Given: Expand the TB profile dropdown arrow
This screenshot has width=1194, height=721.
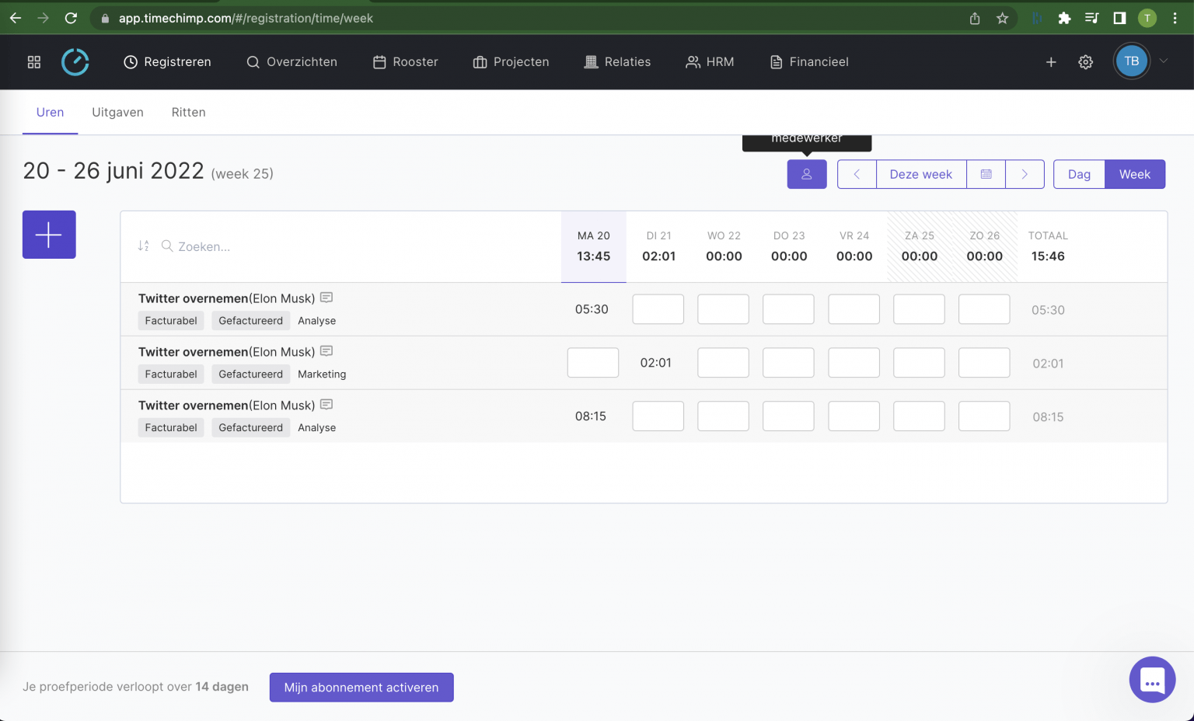Looking at the screenshot, I should point(1164,61).
